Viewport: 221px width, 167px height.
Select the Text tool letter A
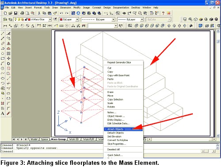(3, 113)
